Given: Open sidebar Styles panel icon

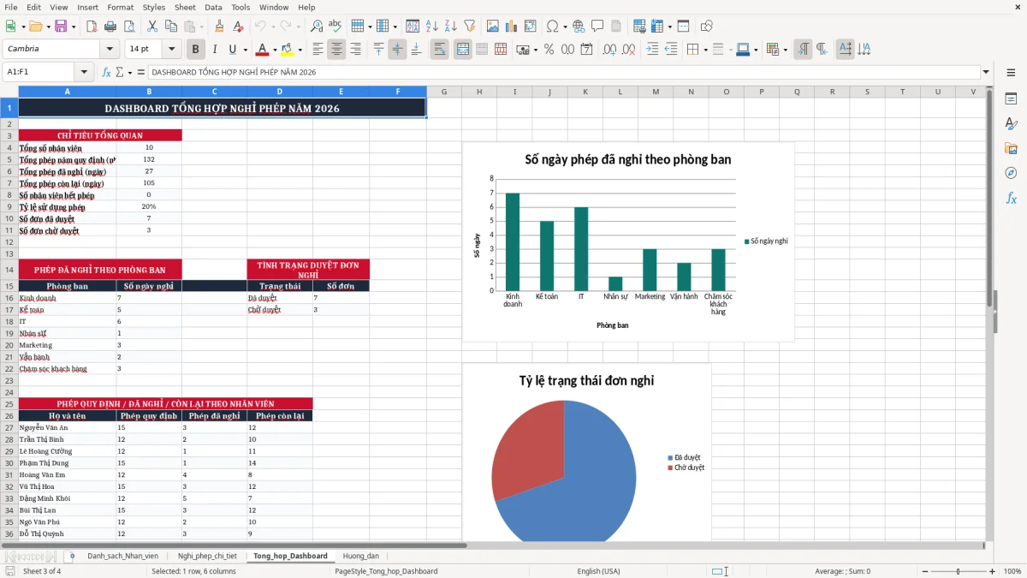Looking at the screenshot, I should click(1011, 124).
